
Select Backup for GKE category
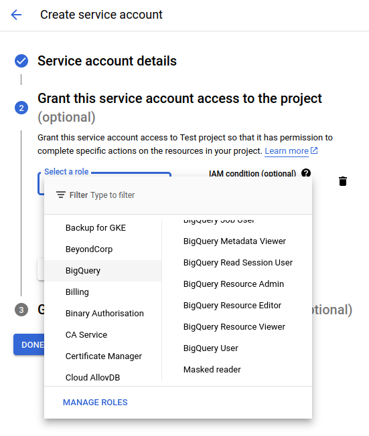[102, 228]
